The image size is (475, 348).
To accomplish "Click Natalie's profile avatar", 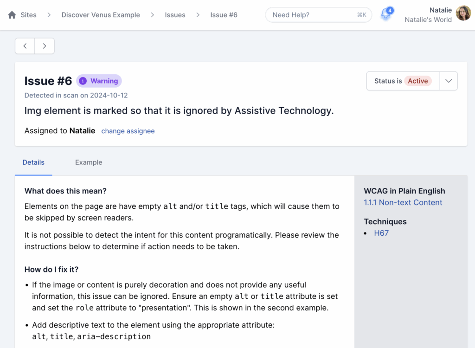I will [x=463, y=13].
